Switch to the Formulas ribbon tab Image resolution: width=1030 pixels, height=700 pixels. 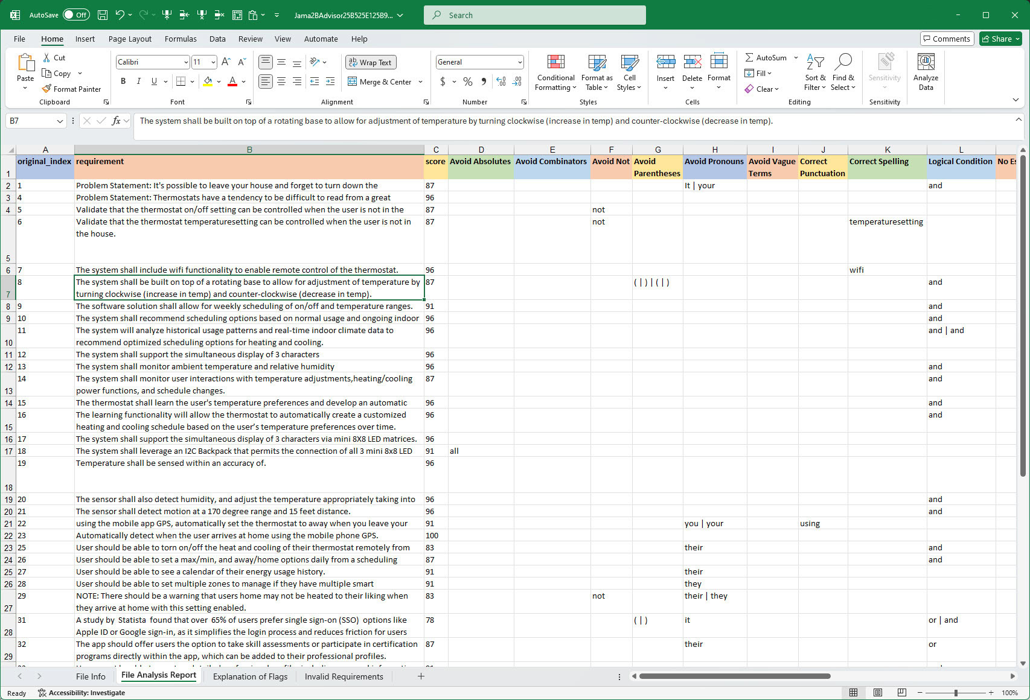click(181, 39)
